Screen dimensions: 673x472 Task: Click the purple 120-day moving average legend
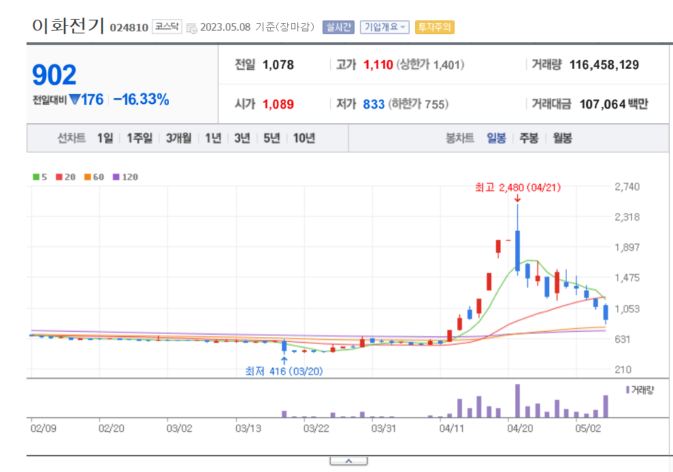point(125,177)
